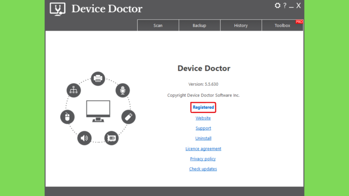Click the Device Doctor heading in About panel
This screenshot has height=196, width=349.
pos(204,68)
